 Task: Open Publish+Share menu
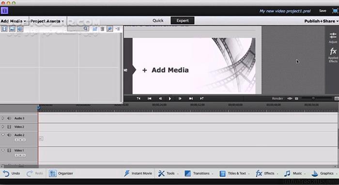tap(321, 21)
